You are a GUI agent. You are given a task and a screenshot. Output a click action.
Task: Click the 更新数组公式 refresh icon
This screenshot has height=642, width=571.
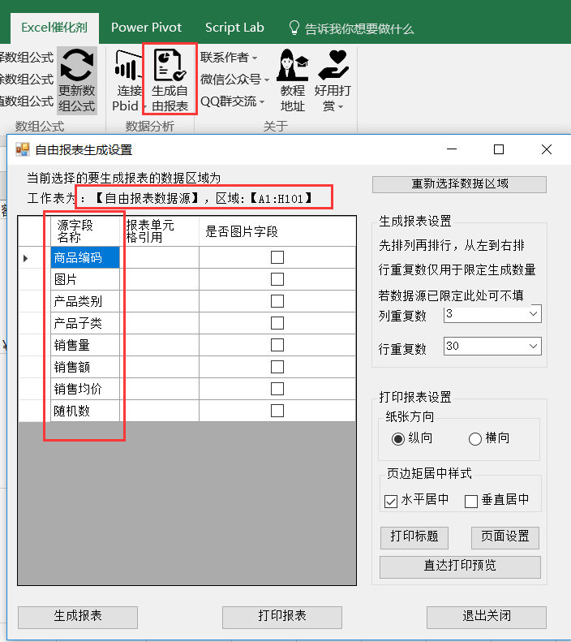[76, 65]
